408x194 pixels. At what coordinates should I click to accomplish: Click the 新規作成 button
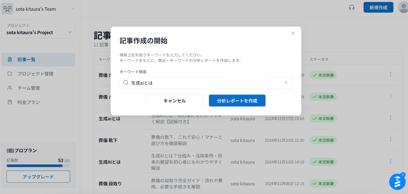[378, 7]
